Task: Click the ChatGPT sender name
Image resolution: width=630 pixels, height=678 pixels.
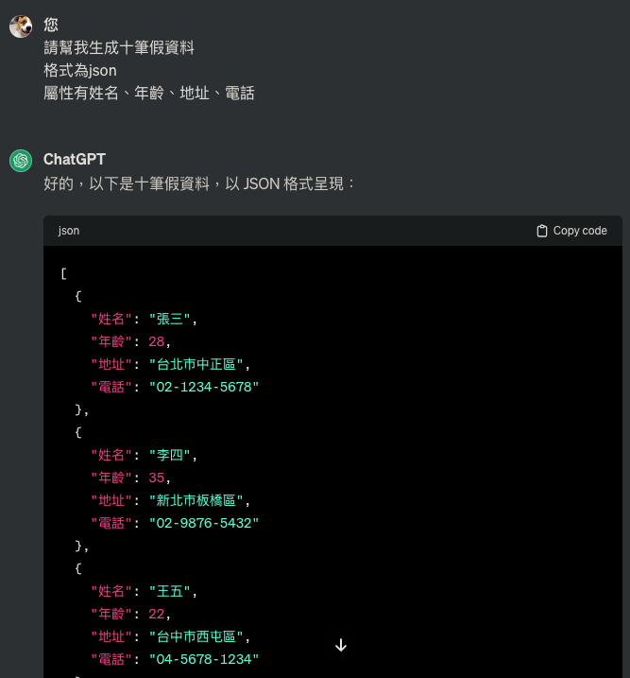Action: tap(75, 159)
